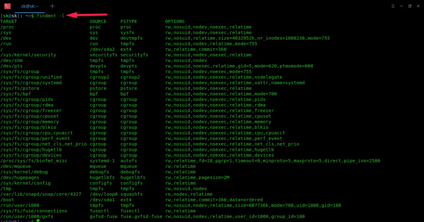This screenshot has width=424, height=222.
Task: Click the SOURCE column header
Action: pyautogui.click(x=98, y=21)
